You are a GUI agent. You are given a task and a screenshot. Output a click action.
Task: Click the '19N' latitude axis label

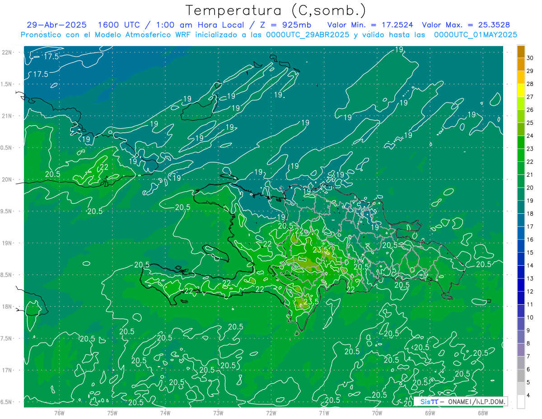click(x=7, y=243)
